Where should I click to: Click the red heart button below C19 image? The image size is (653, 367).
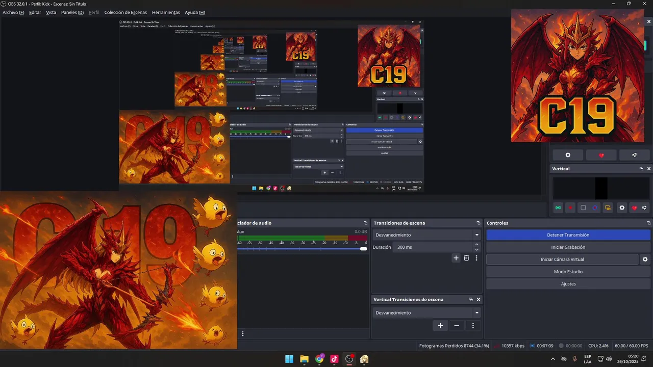coord(601,155)
